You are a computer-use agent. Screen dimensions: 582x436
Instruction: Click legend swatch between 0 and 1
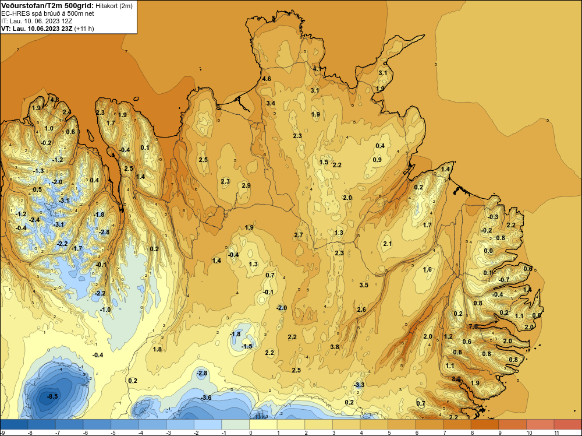tap(263, 424)
